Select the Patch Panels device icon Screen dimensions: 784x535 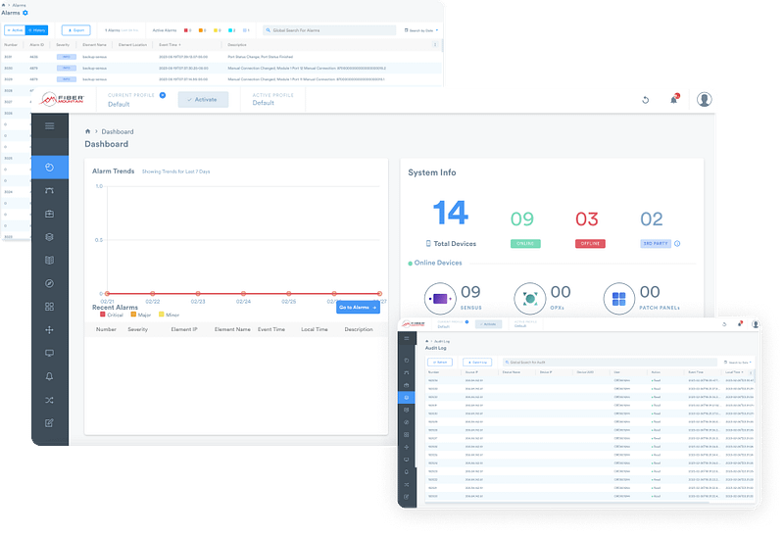pyautogui.click(x=619, y=299)
